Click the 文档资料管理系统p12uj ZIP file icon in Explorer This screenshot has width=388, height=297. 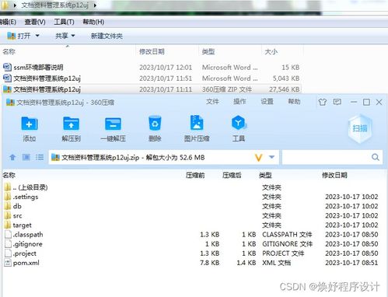coord(7,89)
